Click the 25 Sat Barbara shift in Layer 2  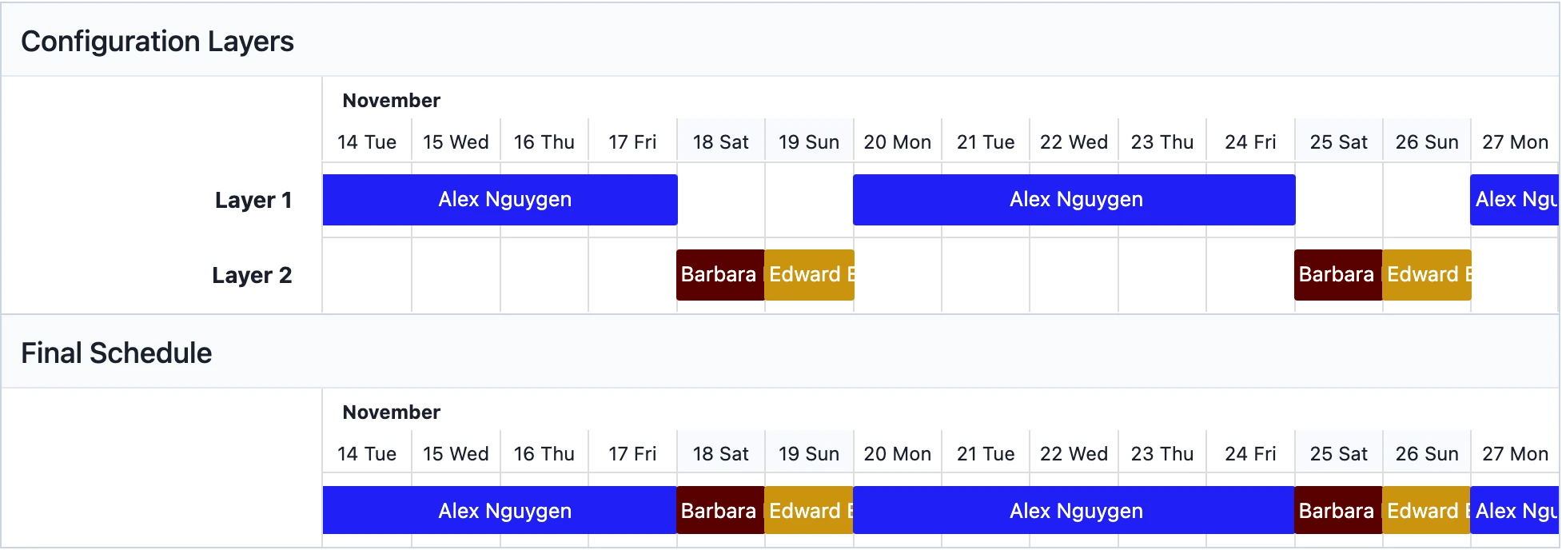pyautogui.click(x=1338, y=275)
